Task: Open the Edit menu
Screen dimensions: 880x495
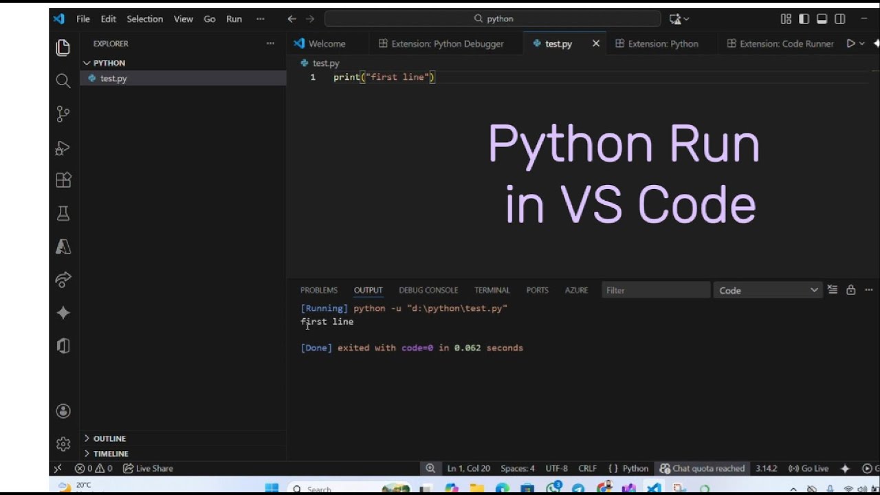Action: tap(109, 19)
